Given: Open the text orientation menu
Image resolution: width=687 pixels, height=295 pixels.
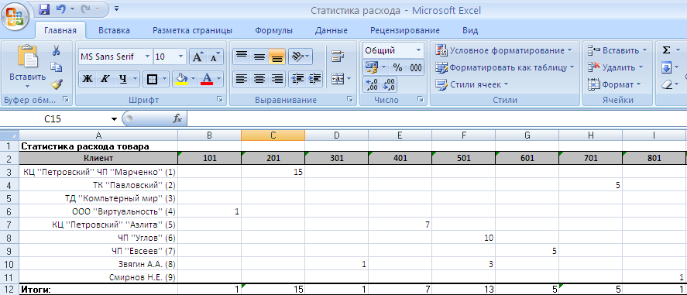Looking at the screenshot, I should point(301,57).
